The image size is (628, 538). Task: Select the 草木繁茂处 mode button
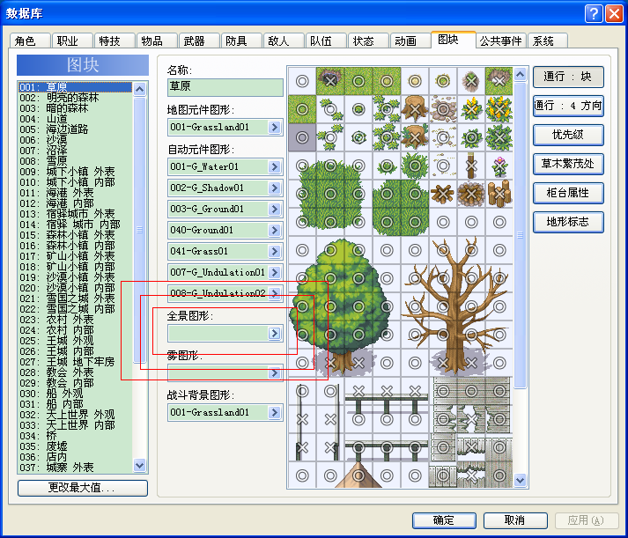[568, 164]
